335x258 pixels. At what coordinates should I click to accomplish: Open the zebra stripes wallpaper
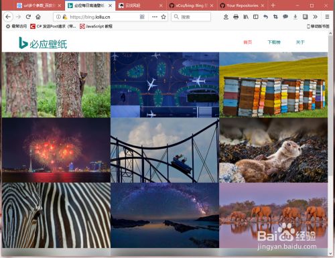click(56, 215)
